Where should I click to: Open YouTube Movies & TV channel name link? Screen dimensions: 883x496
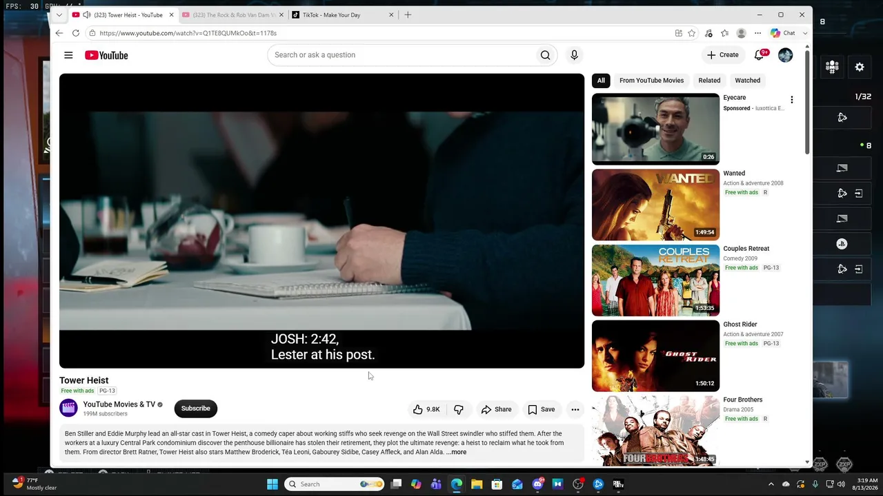pyautogui.click(x=119, y=404)
